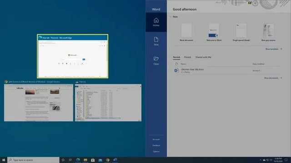
Task: Click the Windows Start button
Action: tap(4, 160)
